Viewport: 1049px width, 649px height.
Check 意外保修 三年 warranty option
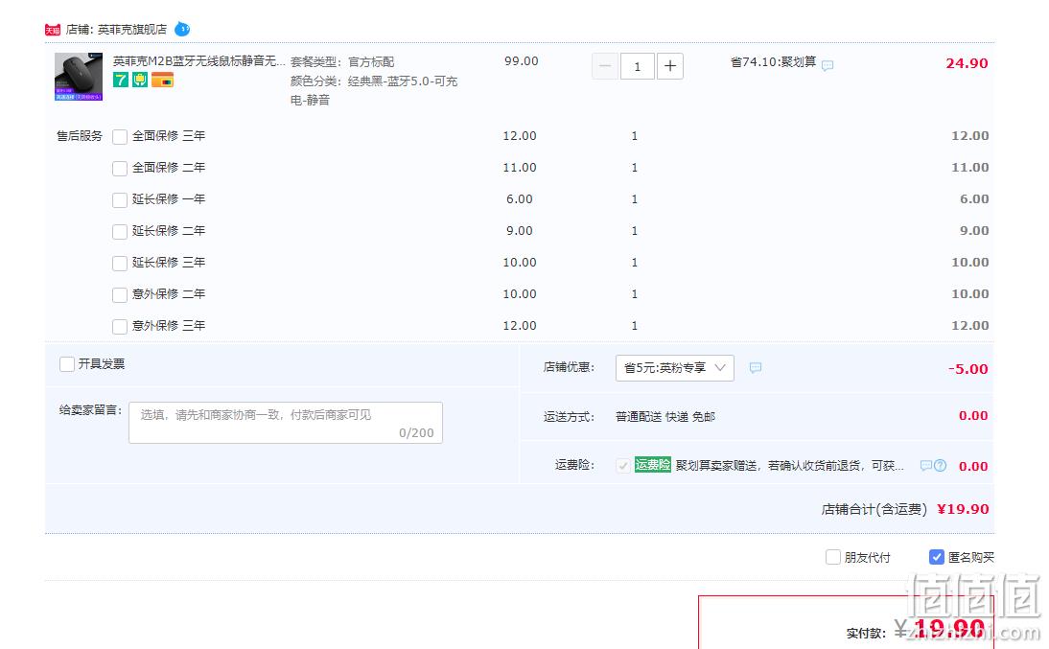coord(120,327)
